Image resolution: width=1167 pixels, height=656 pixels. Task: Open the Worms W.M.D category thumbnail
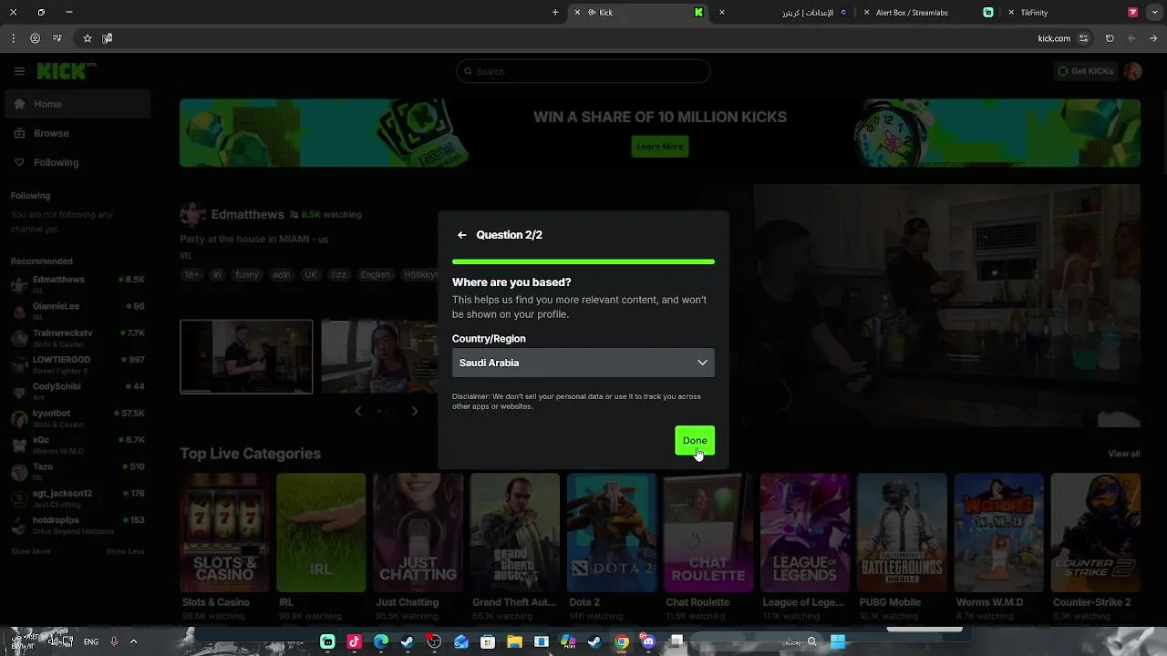998,532
